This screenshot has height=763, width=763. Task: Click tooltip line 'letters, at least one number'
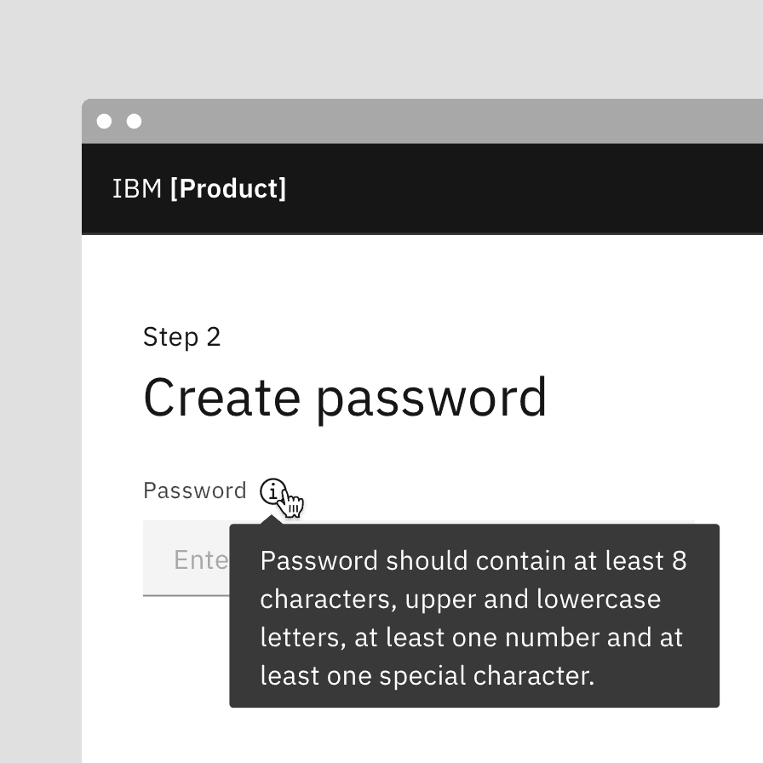coord(471,638)
